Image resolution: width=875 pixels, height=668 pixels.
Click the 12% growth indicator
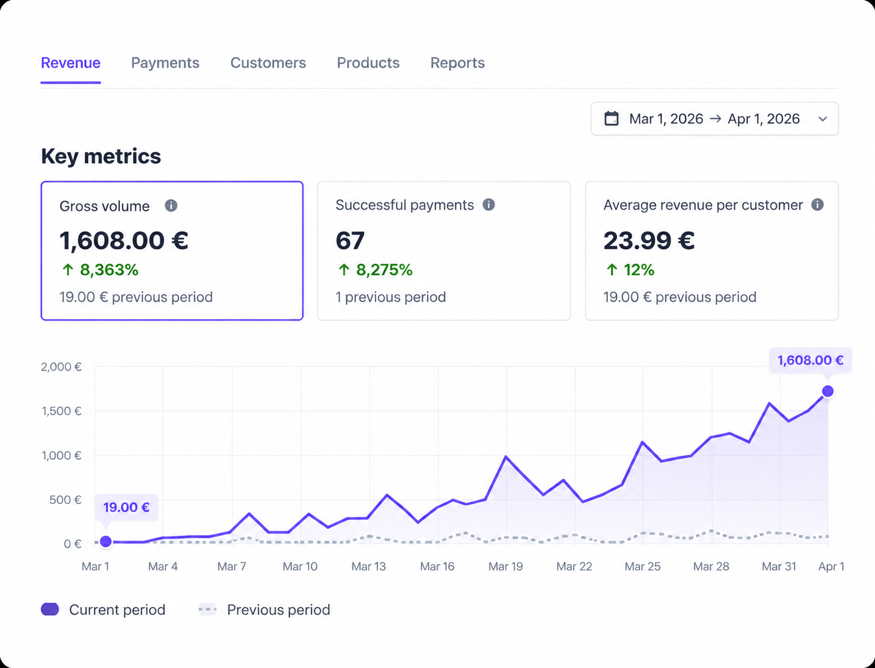click(630, 269)
